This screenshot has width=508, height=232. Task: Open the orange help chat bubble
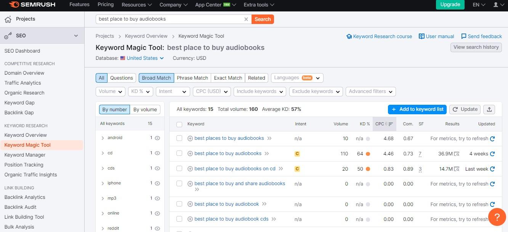(497, 216)
